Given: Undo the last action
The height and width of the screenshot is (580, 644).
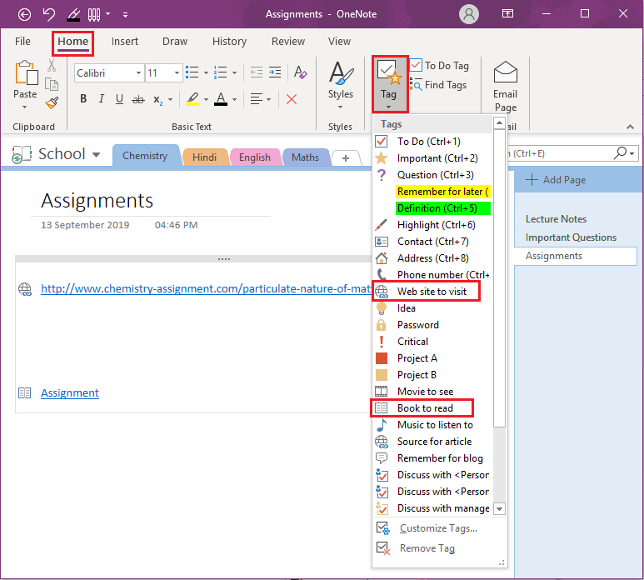Looking at the screenshot, I should [x=49, y=14].
